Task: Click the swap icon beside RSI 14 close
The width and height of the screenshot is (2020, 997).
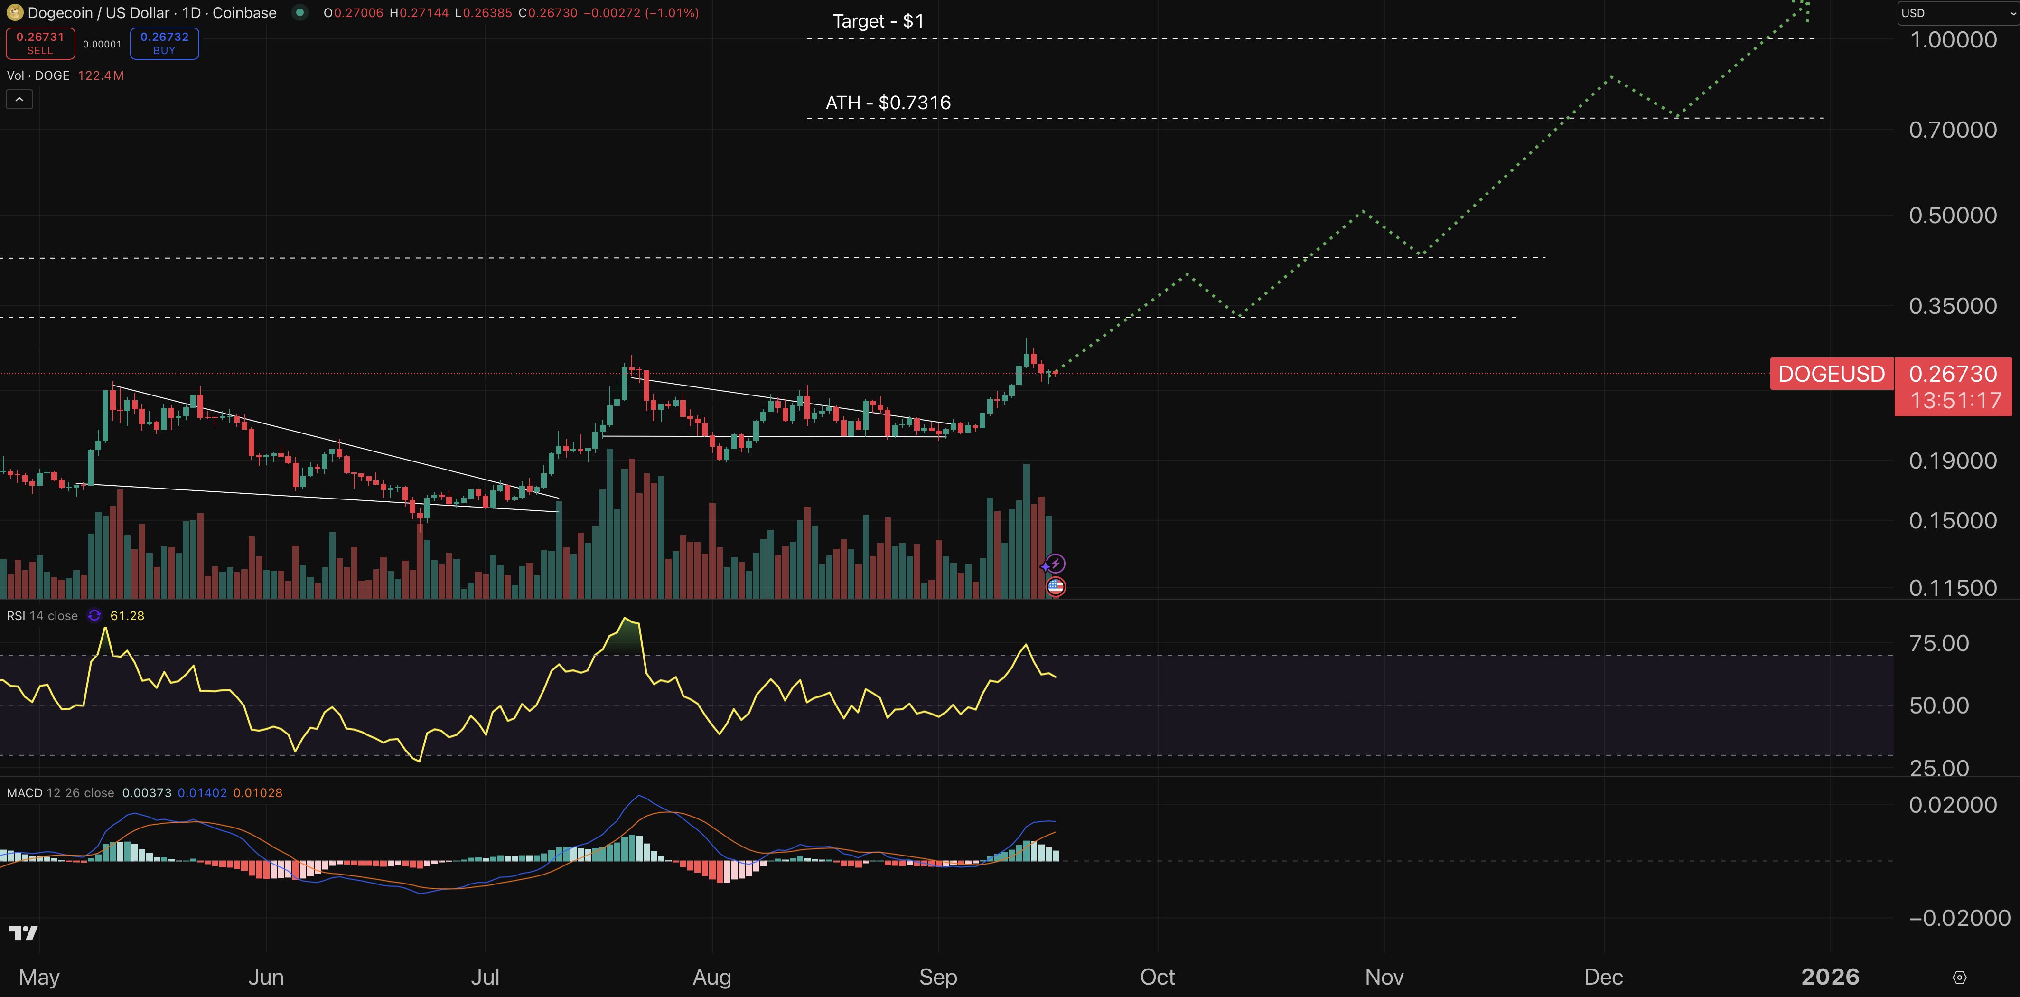Action: point(94,616)
